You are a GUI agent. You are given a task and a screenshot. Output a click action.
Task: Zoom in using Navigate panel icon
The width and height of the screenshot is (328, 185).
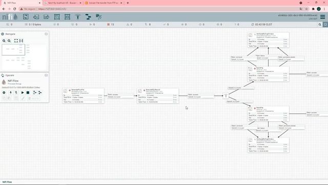(4, 41)
